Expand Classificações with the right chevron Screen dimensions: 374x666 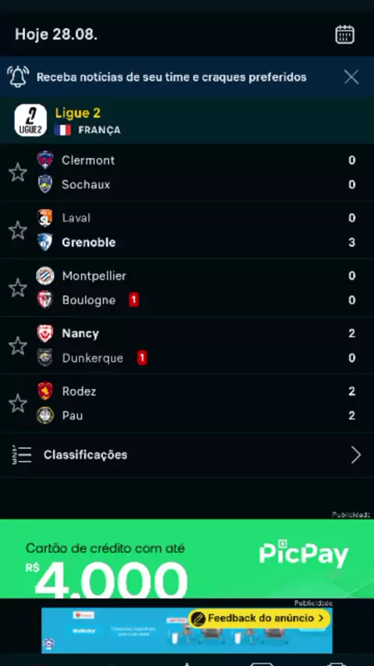click(x=356, y=455)
